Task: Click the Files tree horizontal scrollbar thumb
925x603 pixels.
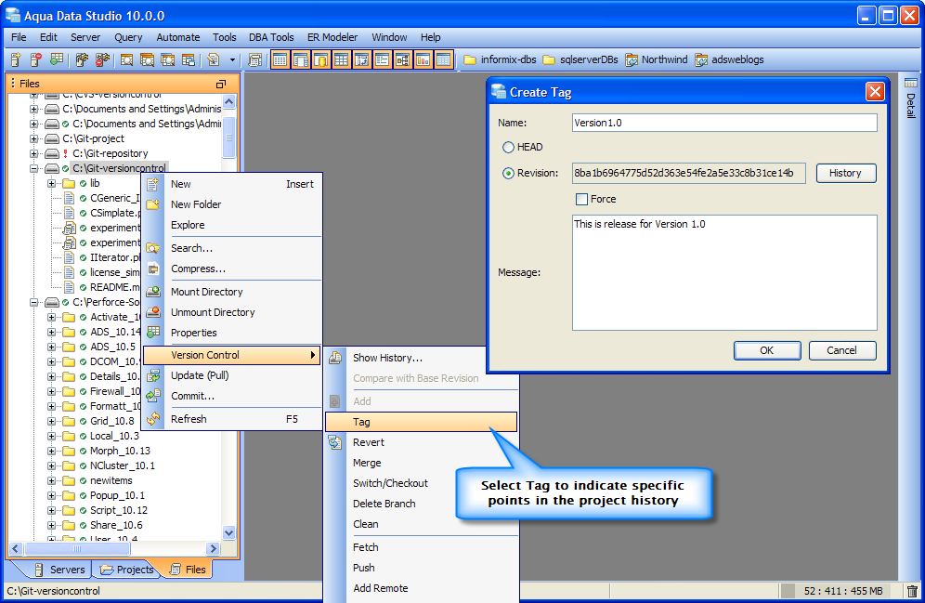Action: [77, 549]
